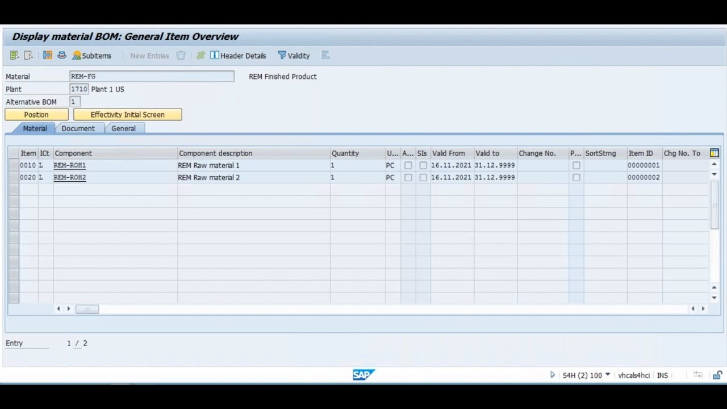This screenshot has width=727, height=409.
Task: Toggle the SIs checkbox for item 0010
Action: click(423, 165)
